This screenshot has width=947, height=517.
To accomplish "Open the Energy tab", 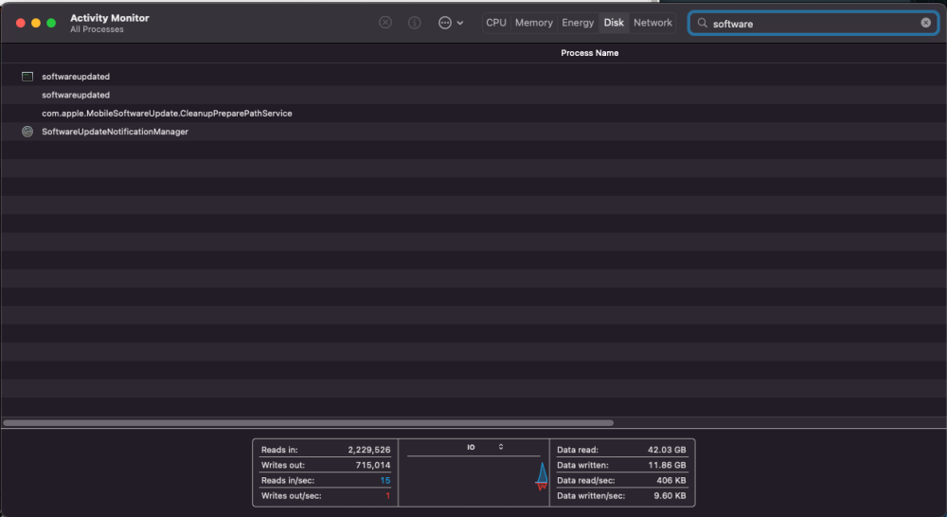I will [x=578, y=23].
